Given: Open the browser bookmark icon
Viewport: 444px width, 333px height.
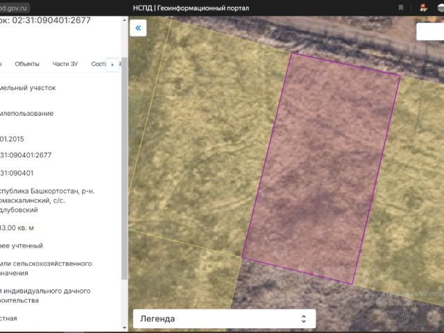Looking at the screenshot, I should [x=401, y=8].
